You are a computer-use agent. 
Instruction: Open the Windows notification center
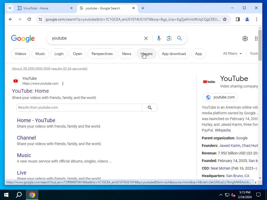(258, 195)
